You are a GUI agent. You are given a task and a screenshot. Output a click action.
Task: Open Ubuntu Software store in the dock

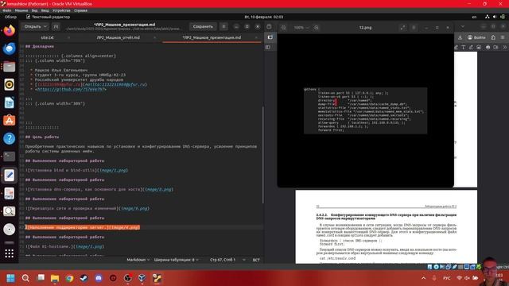[x=9, y=121]
